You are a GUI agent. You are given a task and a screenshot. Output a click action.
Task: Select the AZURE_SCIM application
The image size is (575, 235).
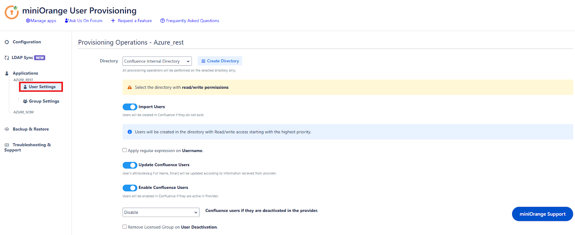(23, 112)
